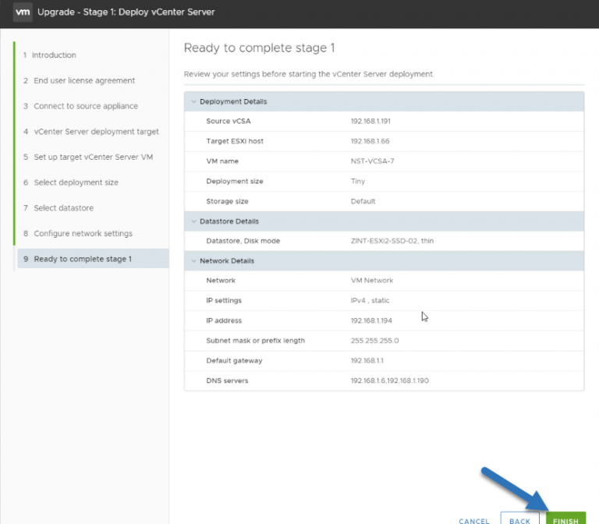Click the Storage size label
This screenshot has width=599, height=524.
click(227, 201)
